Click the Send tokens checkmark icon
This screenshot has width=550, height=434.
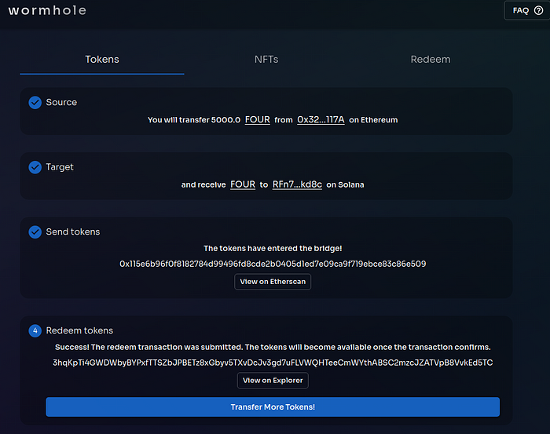point(35,232)
